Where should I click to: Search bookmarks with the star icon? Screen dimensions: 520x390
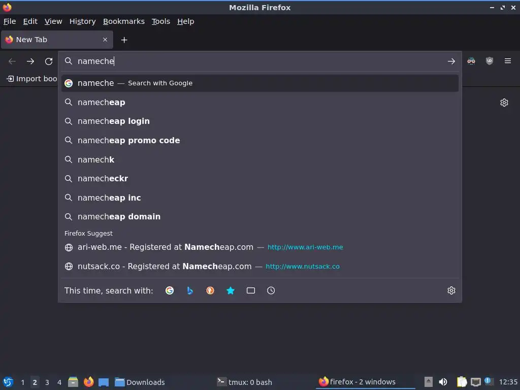(230, 290)
